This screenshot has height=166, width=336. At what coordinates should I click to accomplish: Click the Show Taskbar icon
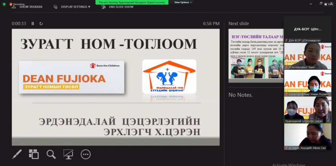click(14, 7)
